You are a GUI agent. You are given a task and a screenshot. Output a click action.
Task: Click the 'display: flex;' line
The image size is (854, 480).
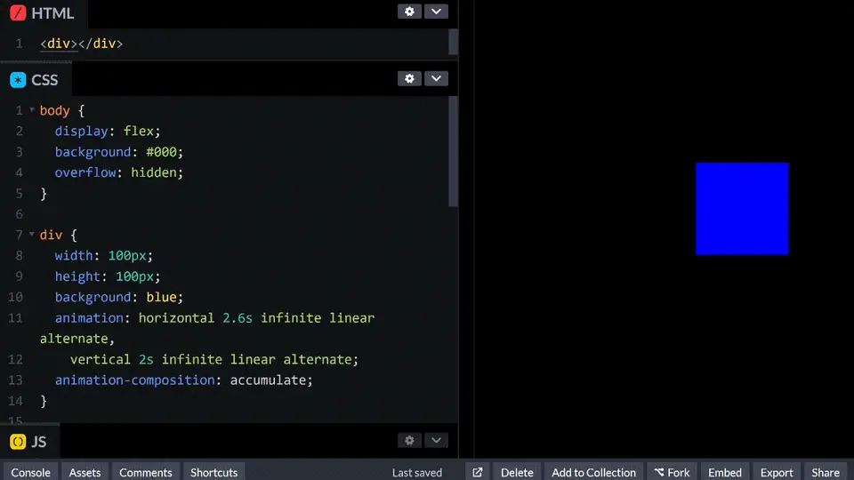pyautogui.click(x=108, y=132)
